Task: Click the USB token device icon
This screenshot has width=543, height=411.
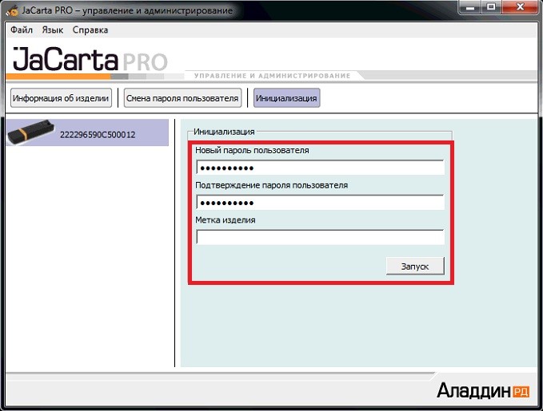Action: [31, 132]
